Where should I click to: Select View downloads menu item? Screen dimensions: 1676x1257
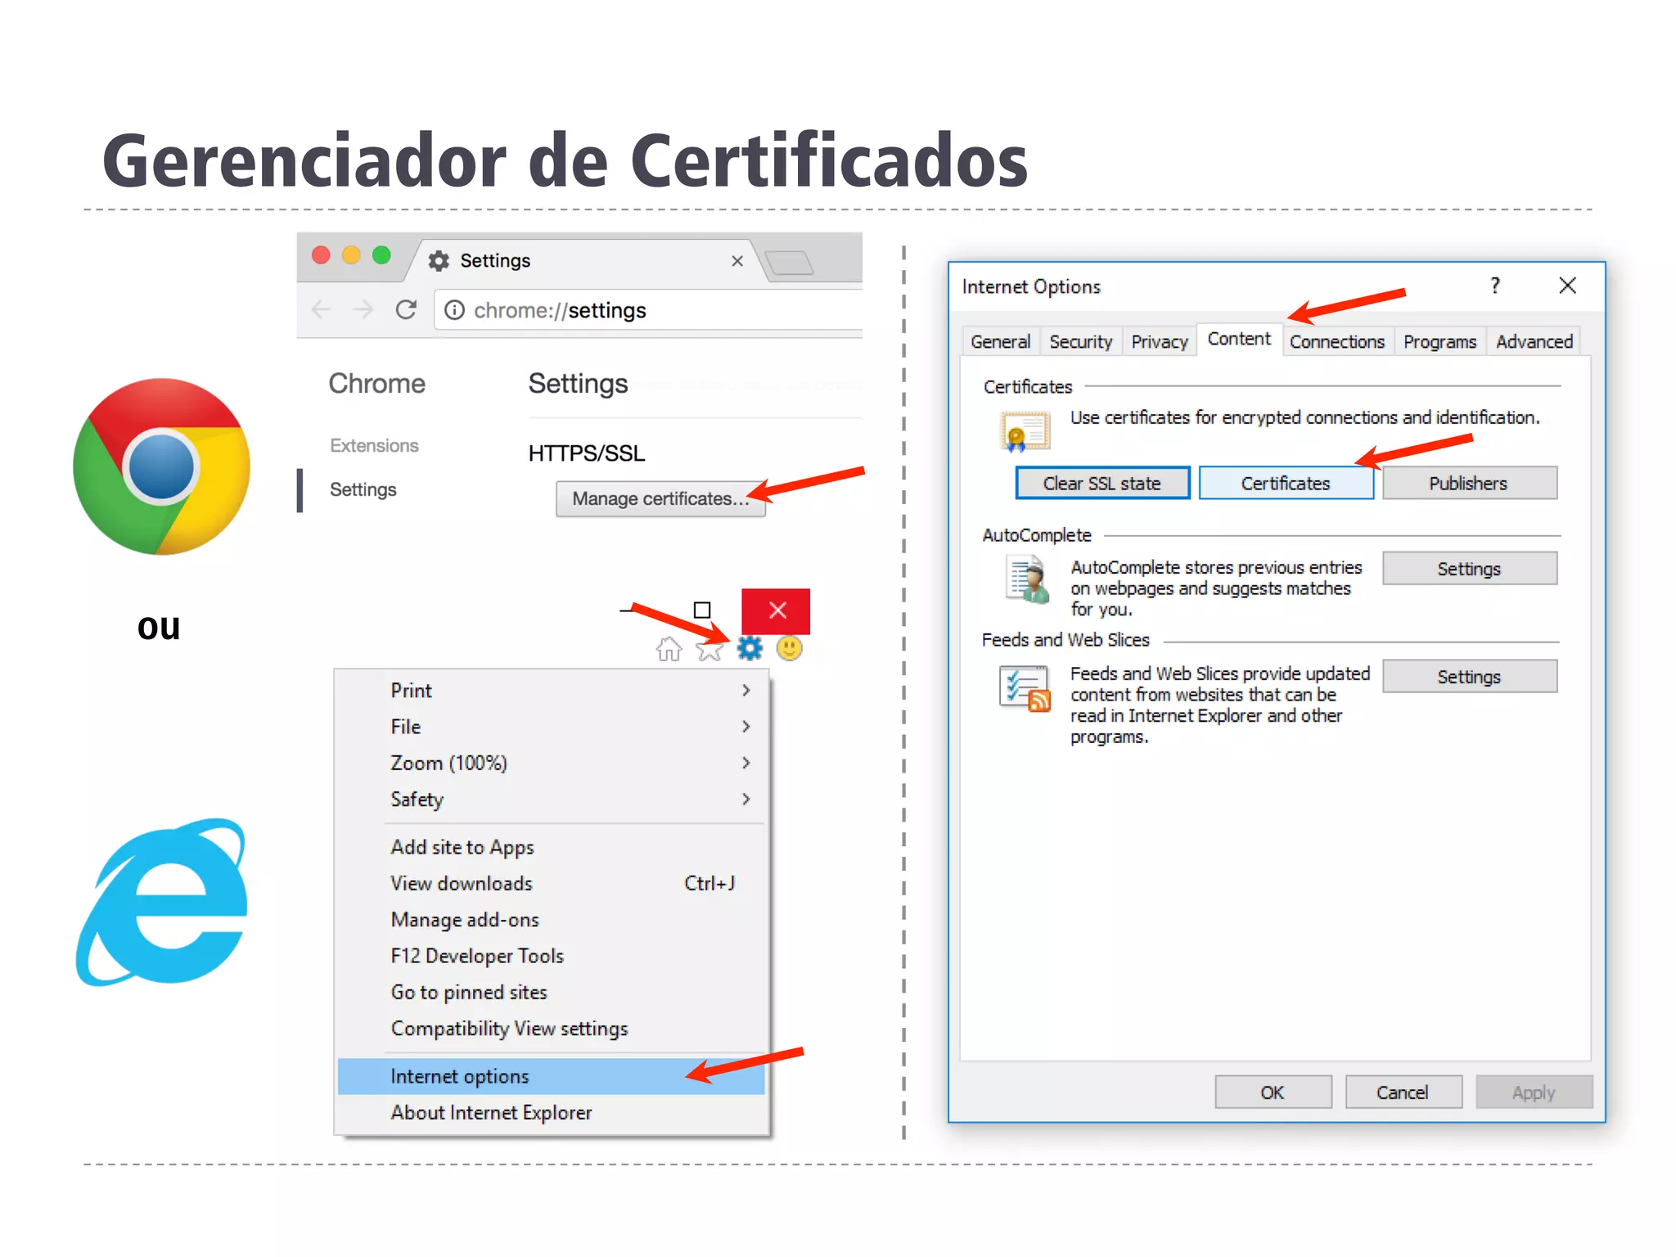point(552,883)
